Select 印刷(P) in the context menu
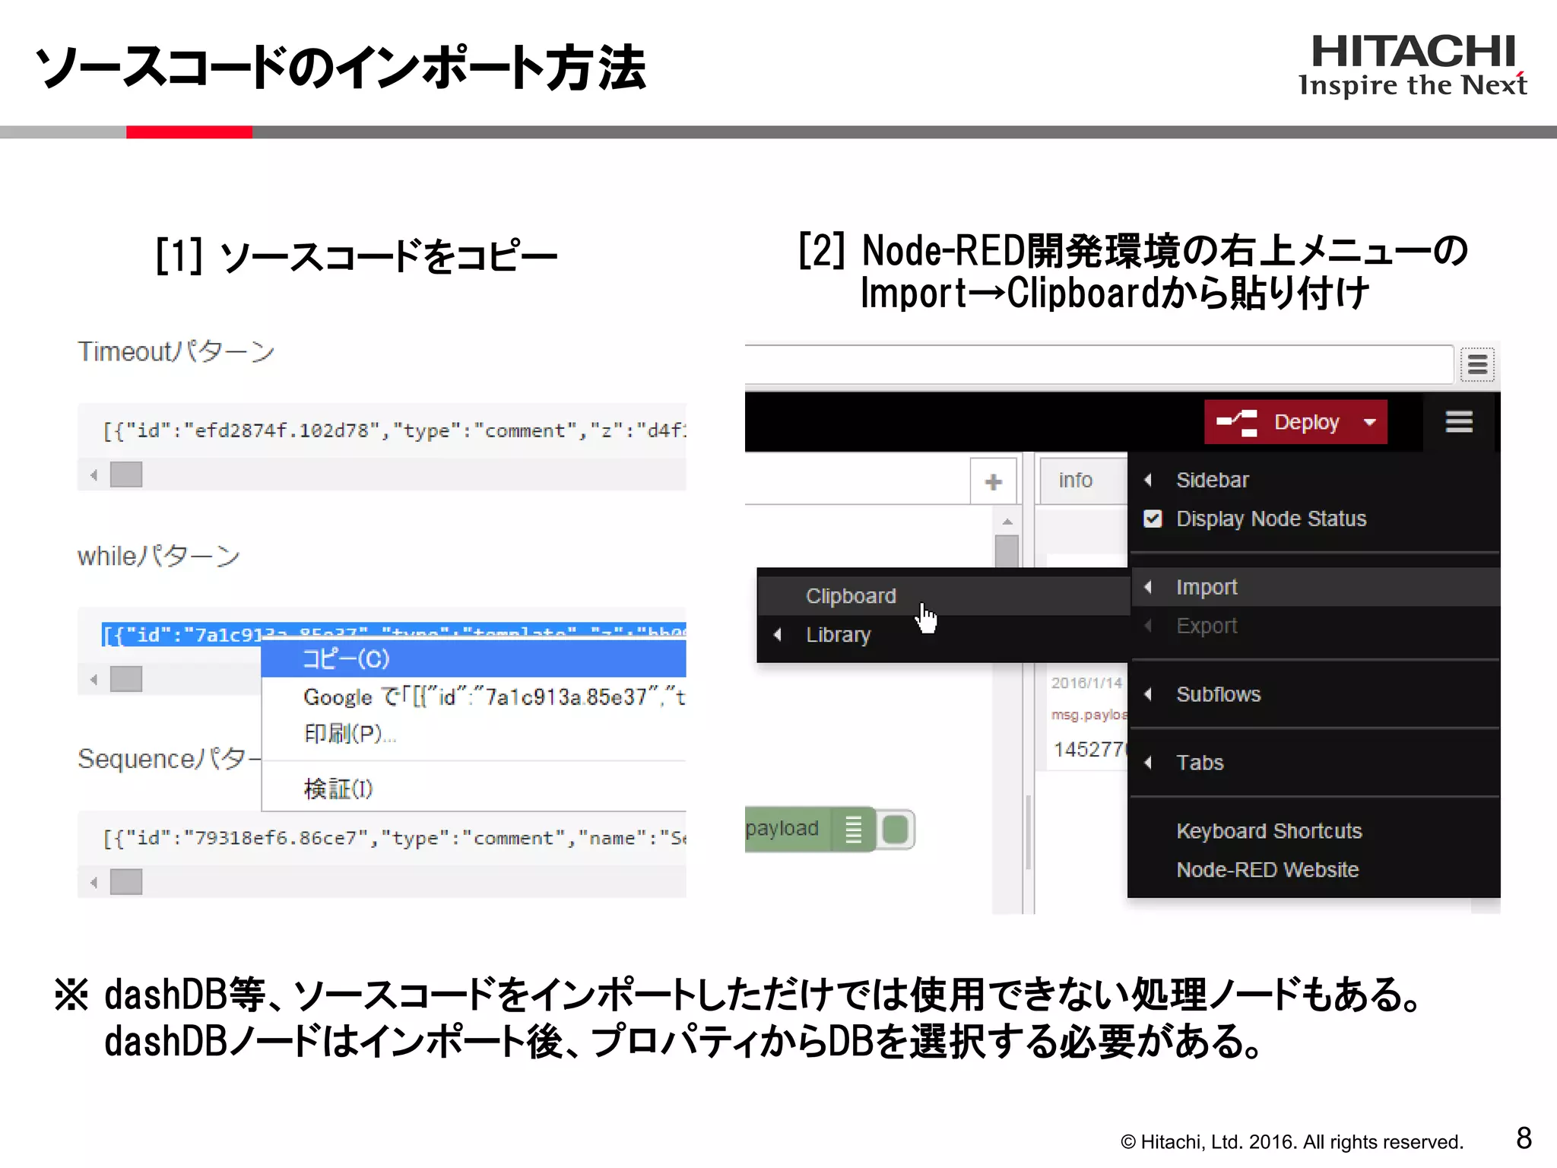The image size is (1557, 1168). point(474,734)
